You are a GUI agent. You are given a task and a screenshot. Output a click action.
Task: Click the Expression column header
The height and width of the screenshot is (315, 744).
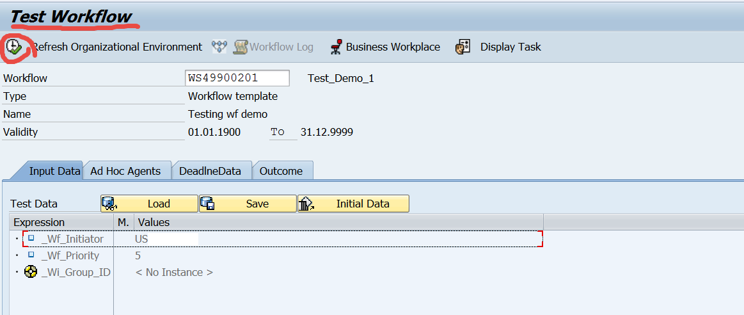pos(61,222)
